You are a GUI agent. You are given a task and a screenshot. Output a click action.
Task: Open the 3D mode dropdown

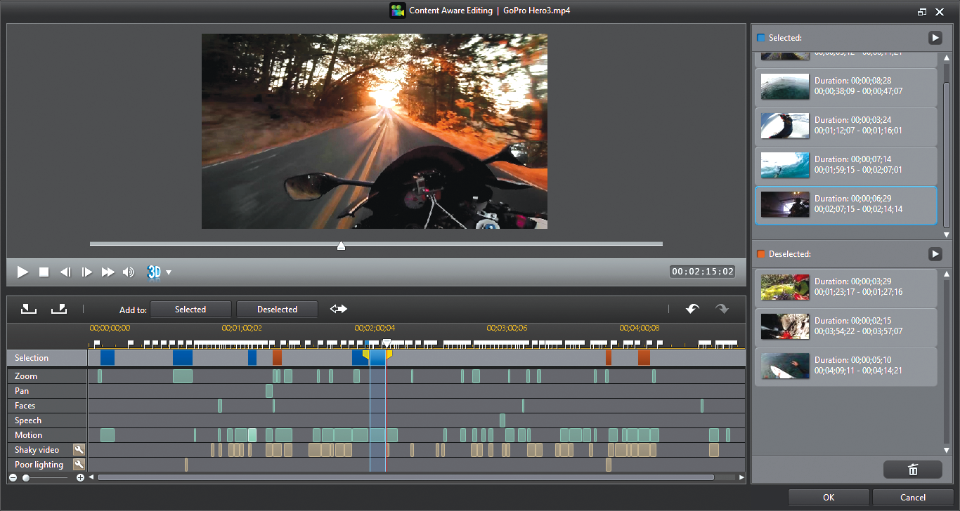(169, 272)
